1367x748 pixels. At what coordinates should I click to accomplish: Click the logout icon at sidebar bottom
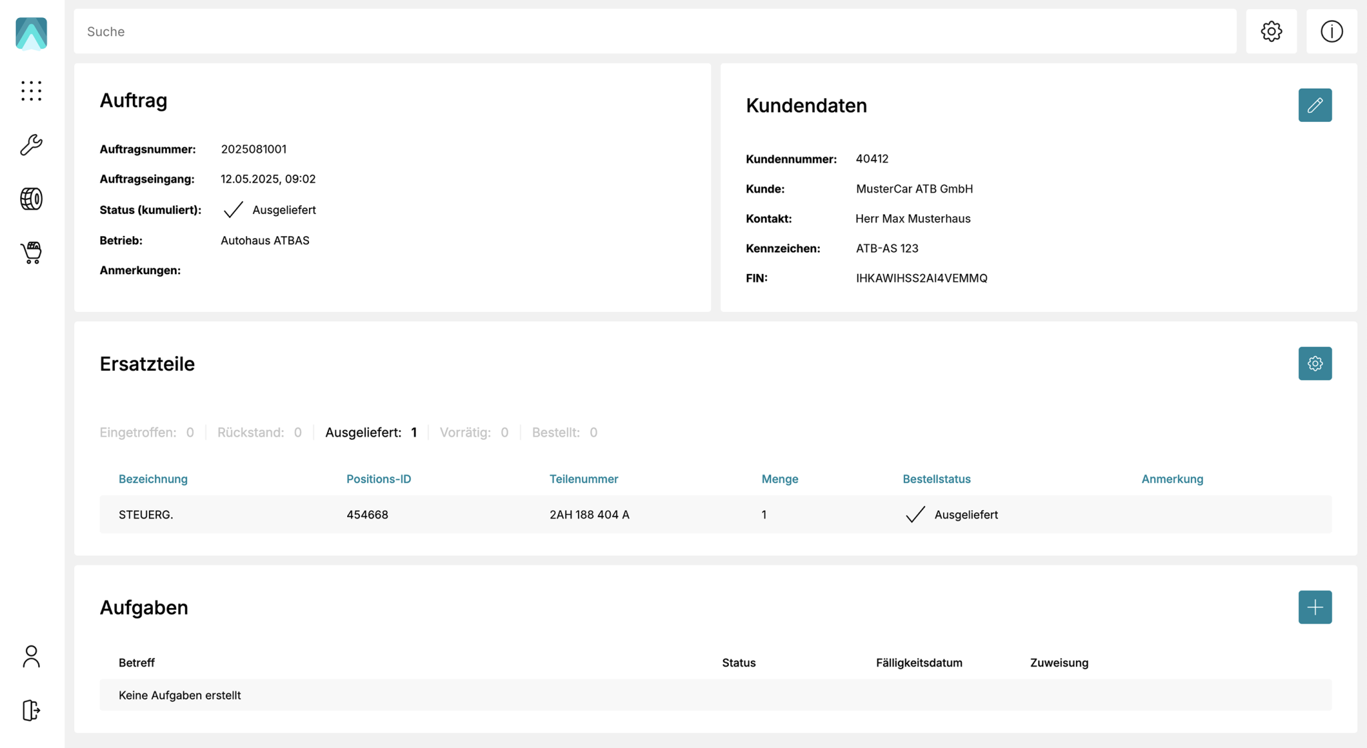31,711
